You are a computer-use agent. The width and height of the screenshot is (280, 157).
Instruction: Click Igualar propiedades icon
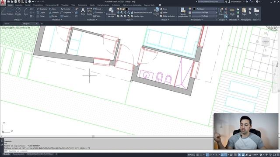coord(183,12)
